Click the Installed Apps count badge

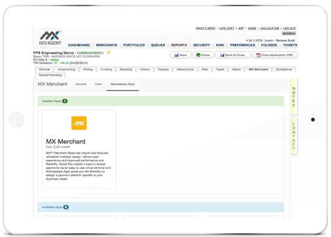[x=65, y=101]
